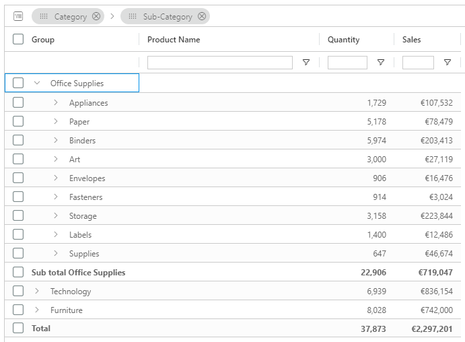Open the Product Name filter operator icon
This screenshot has height=342, width=465.
(306, 63)
